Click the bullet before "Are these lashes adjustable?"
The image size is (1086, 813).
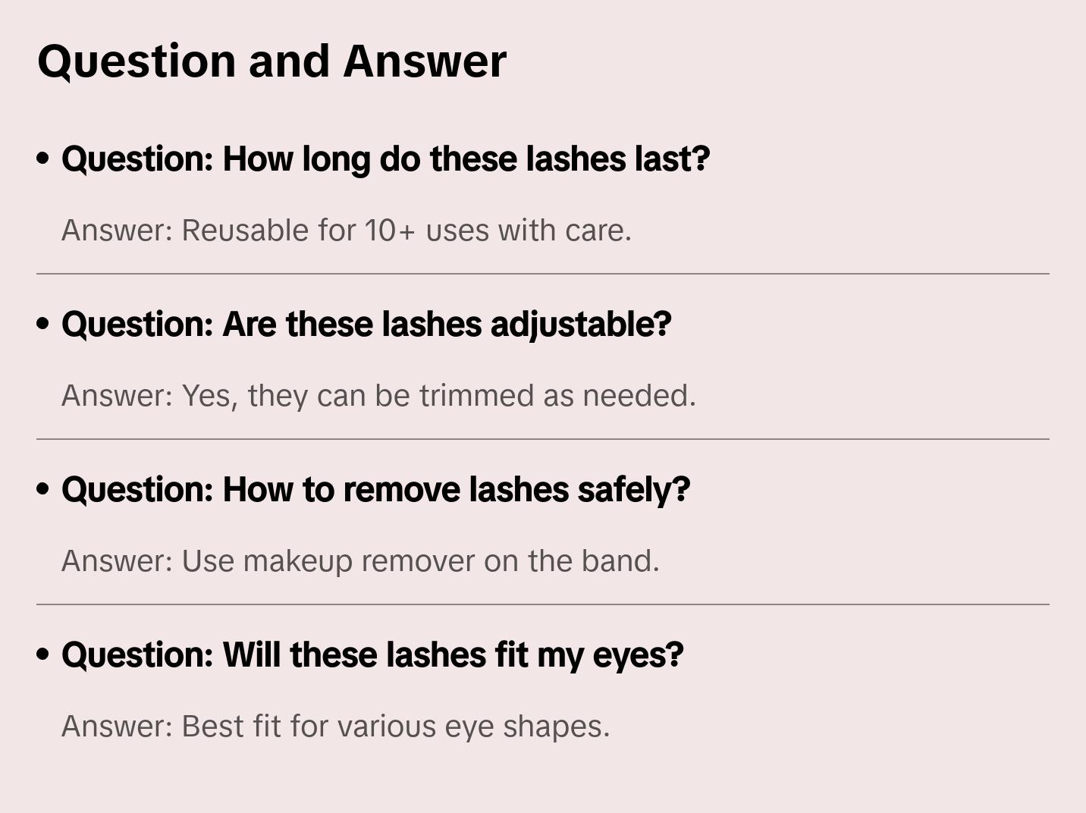[x=43, y=325]
